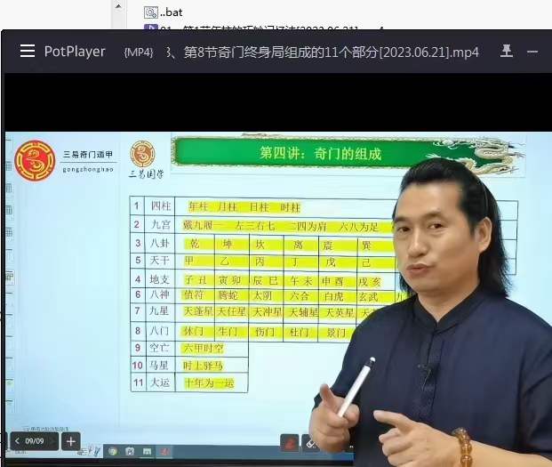The image size is (552, 467).
Task: Open the PotPlayer main menu label
Action: coord(75,52)
